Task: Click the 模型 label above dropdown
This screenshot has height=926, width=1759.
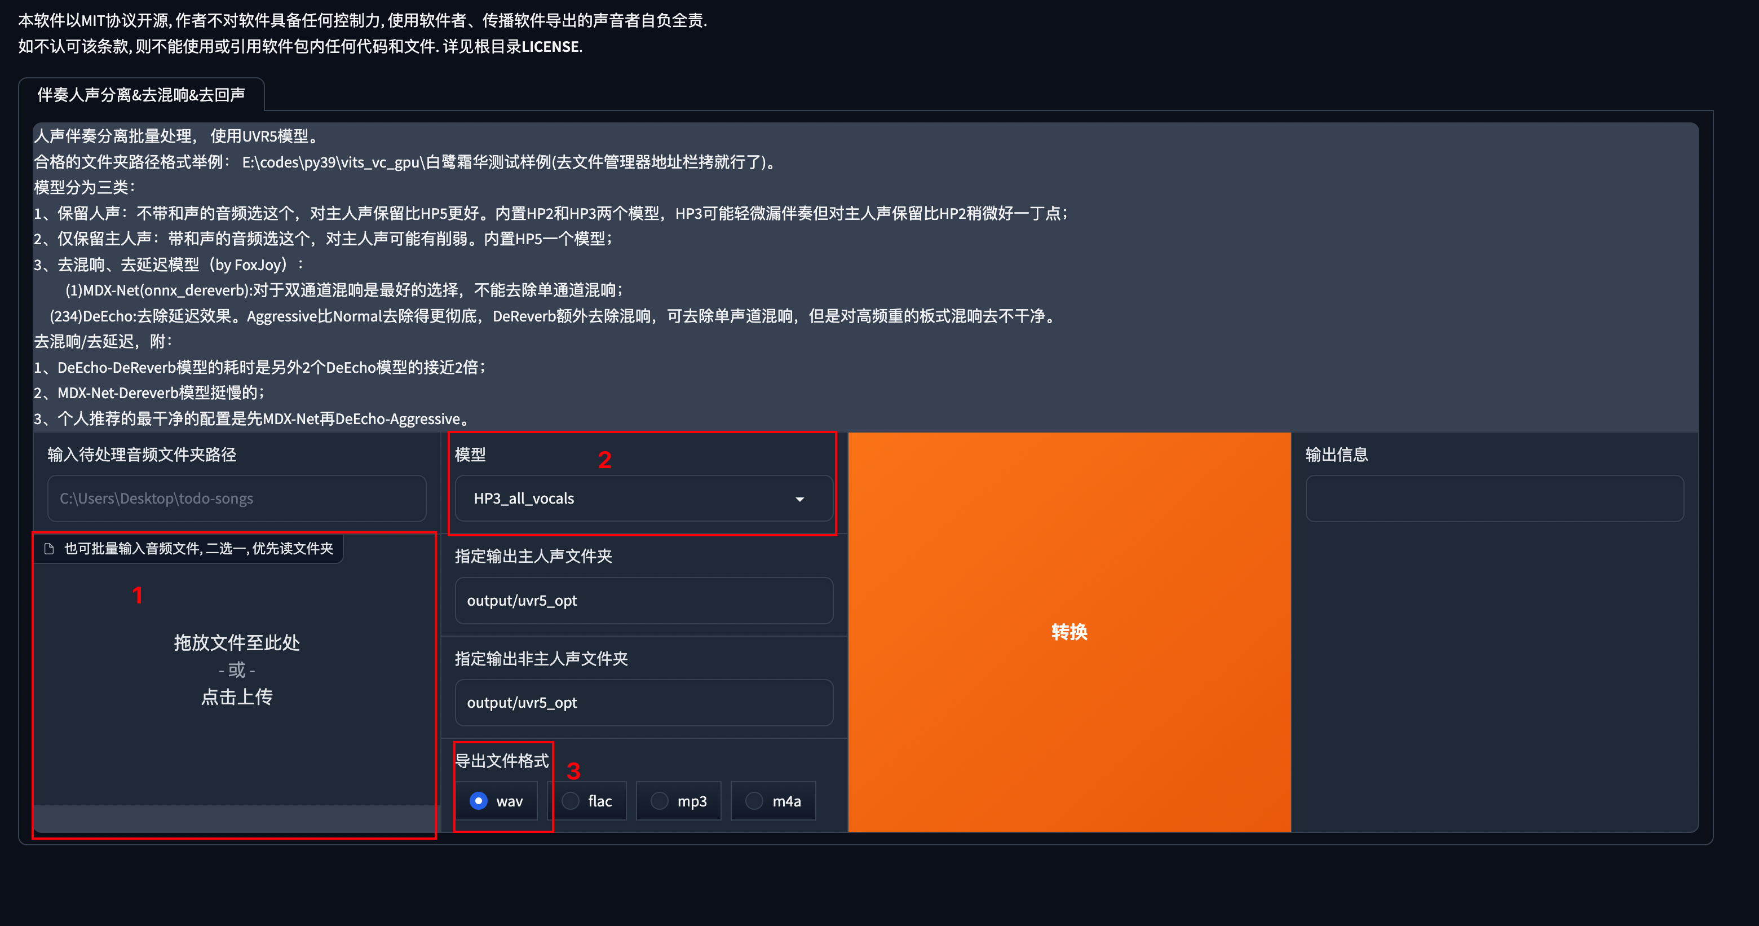Action: pos(470,455)
